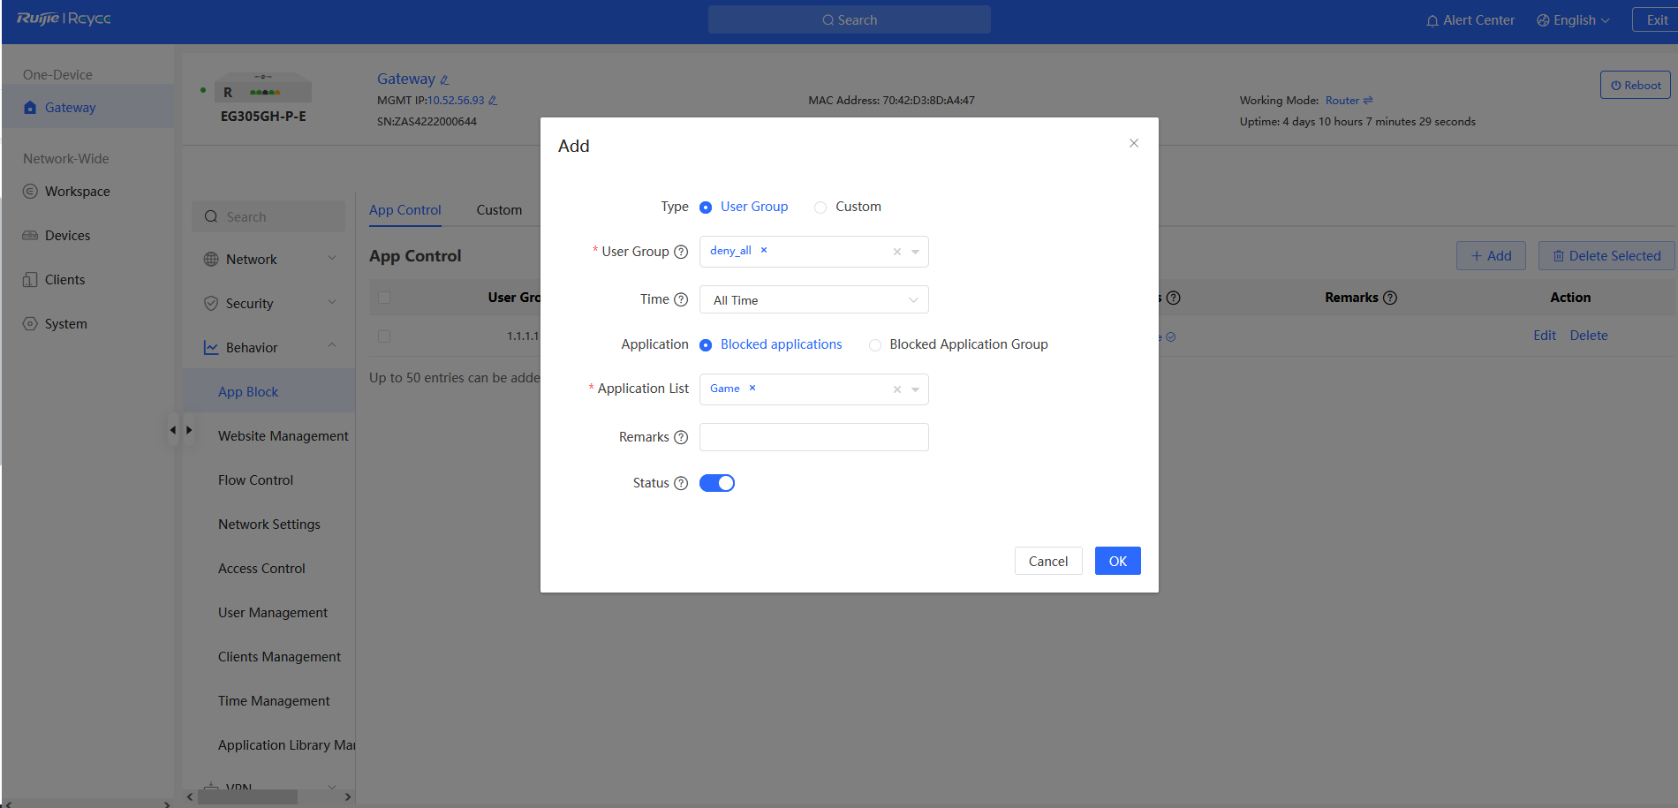Click the top Search bar
The image size is (1678, 808).
coord(850,19)
